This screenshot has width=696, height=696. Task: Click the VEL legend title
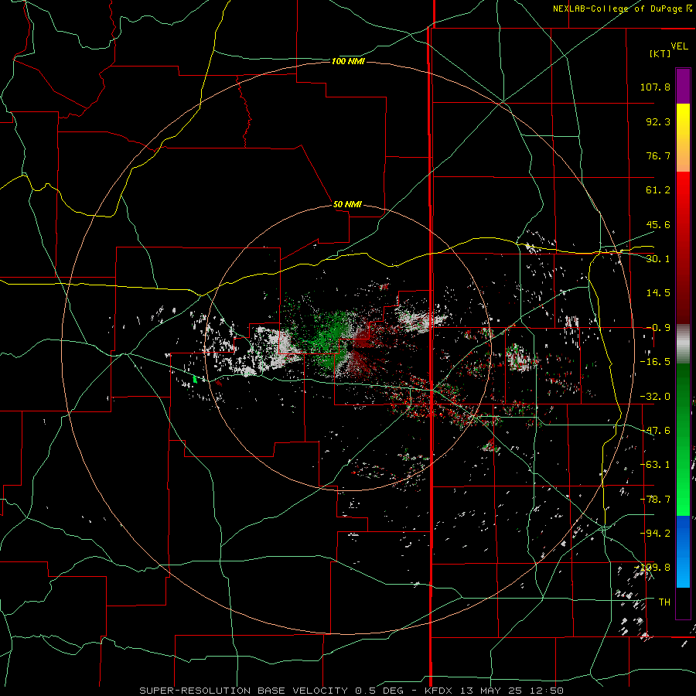[679, 46]
